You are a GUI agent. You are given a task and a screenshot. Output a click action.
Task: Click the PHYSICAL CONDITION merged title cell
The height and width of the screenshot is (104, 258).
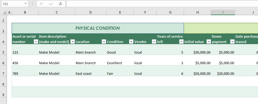pos(98,28)
